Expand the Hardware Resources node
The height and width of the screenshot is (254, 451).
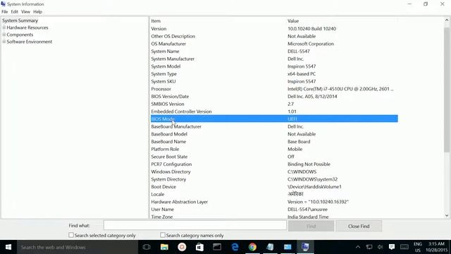pyautogui.click(x=4, y=28)
